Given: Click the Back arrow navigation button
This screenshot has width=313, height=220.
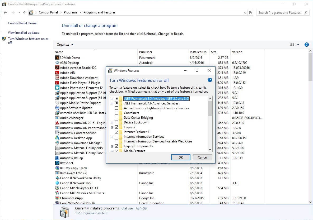Looking at the screenshot, I should pos(5,13).
